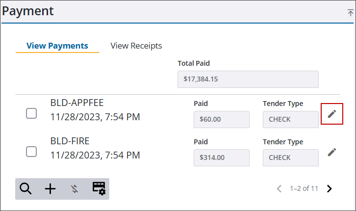Viewport: 356px width, 211px height.
Task: Open the View Payments tab
Action: pyautogui.click(x=57, y=46)
